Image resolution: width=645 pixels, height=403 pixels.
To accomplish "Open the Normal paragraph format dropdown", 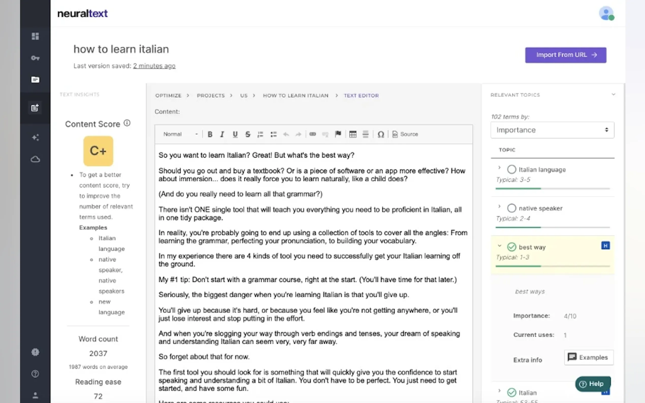I will 180,134.
